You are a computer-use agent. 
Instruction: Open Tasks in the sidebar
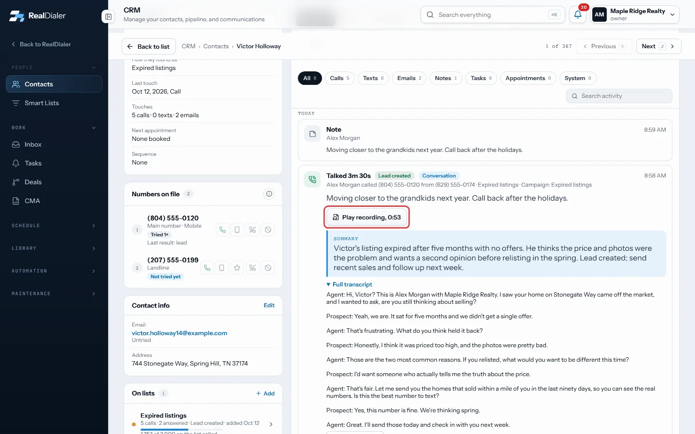[x=54, y=163]
